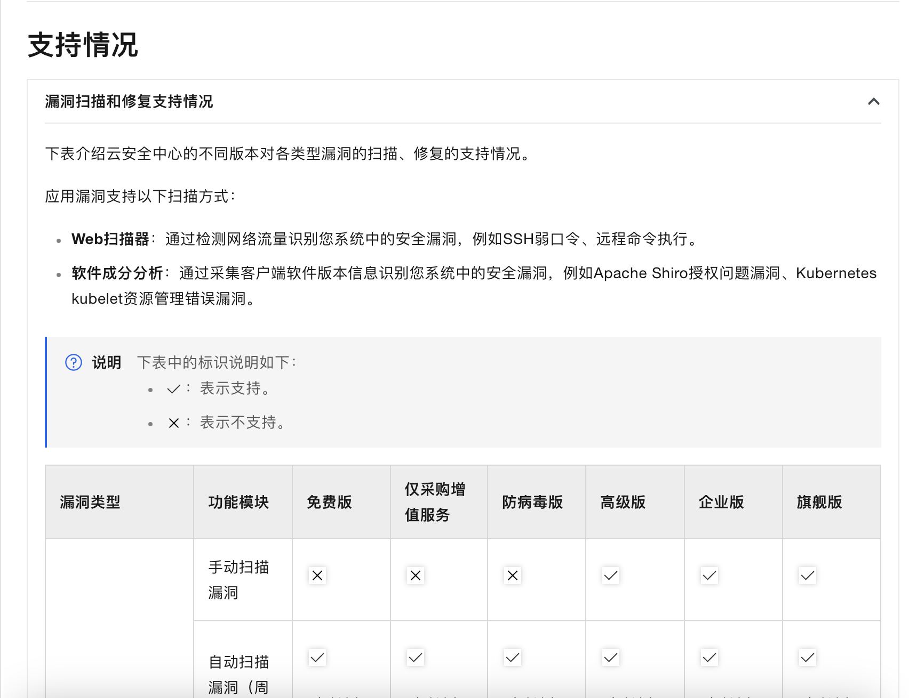The height and width of the screenshot is (698, 909).
Task: Click the cross icon beside 表示不支持
Action: click(x=174, y=423)
